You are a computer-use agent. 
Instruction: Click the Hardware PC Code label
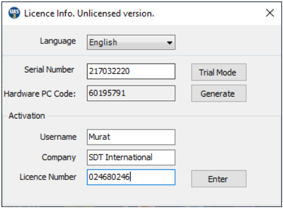pos(40,93)
